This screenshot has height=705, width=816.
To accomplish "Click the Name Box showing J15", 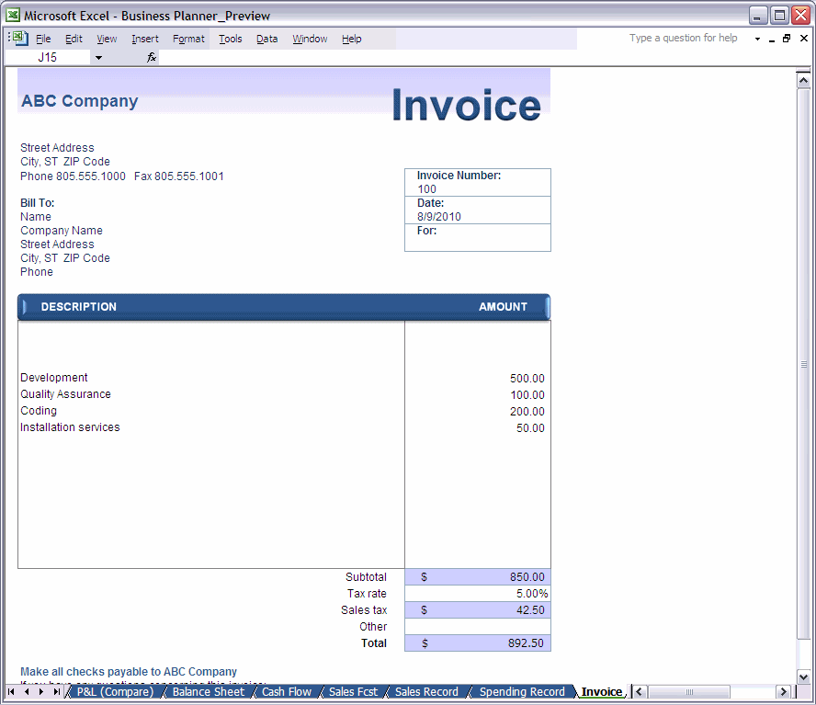I will [48, 58].
